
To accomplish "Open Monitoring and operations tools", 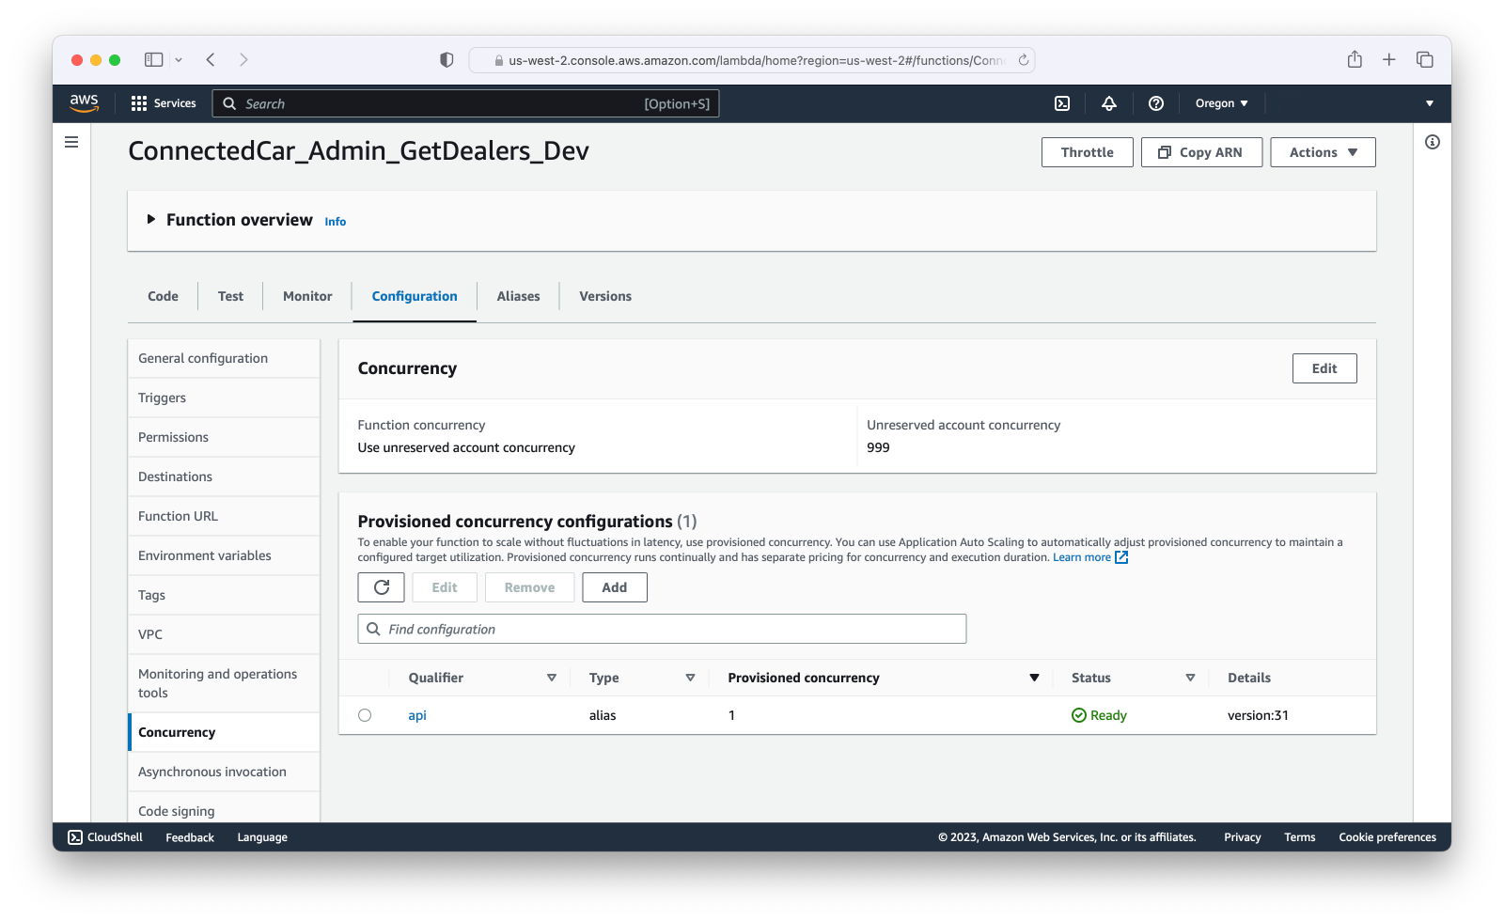I will 224,683.
